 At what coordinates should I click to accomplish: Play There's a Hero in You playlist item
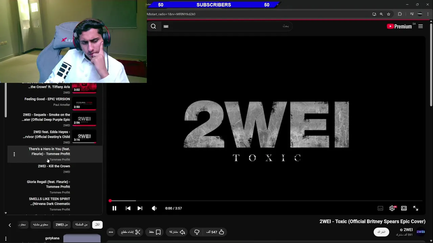55,154
